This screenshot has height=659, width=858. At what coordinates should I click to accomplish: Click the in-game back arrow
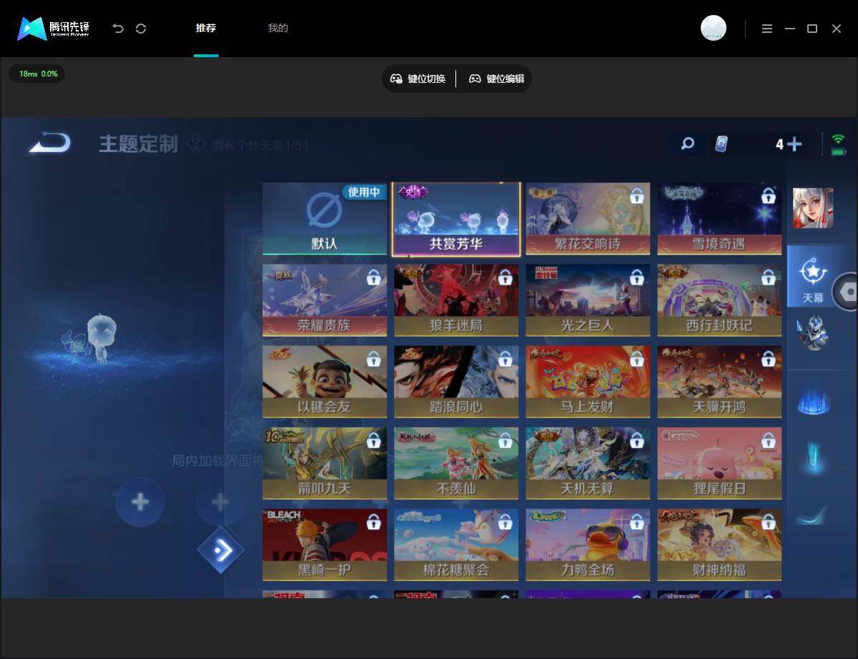(50, 142)
